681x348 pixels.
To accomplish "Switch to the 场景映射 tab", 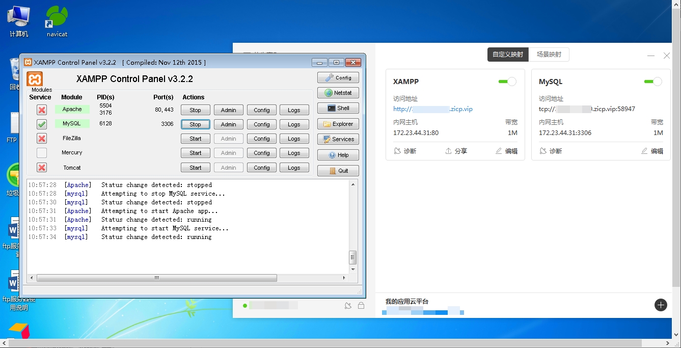I will [x=549, y=55].
